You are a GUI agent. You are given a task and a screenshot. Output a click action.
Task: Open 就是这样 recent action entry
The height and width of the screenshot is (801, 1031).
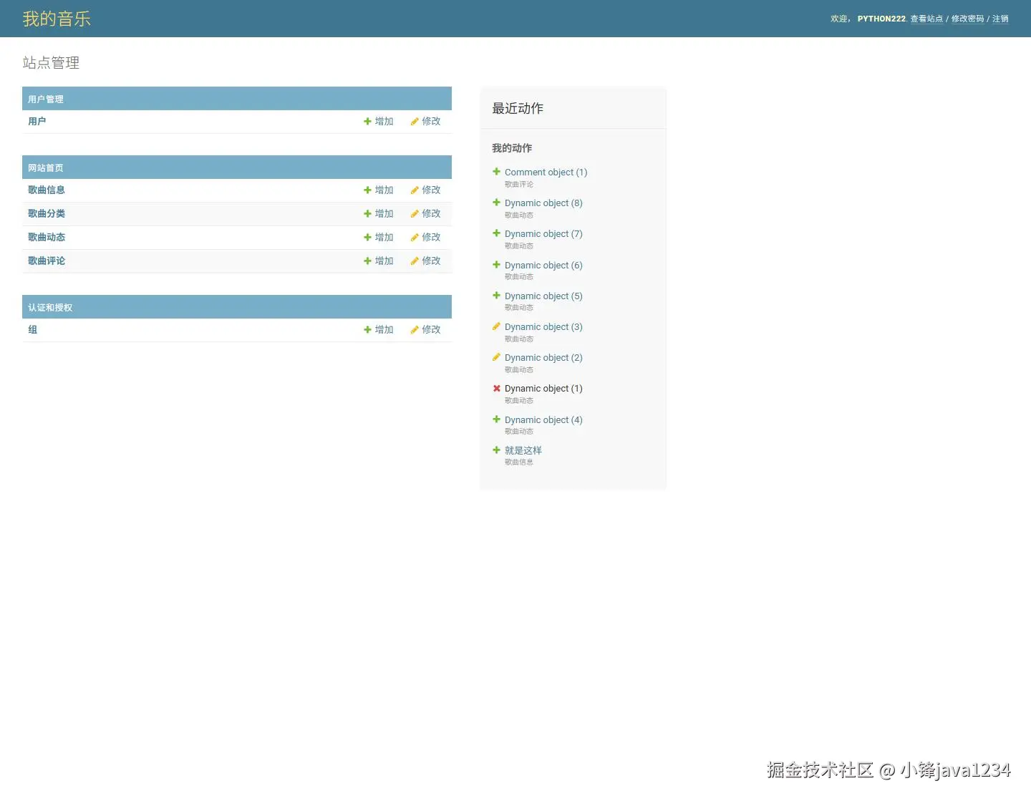click(523, 450)
